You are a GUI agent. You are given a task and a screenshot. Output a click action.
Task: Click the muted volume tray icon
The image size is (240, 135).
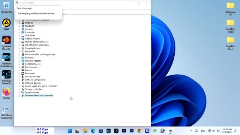[x=214, y=131]
